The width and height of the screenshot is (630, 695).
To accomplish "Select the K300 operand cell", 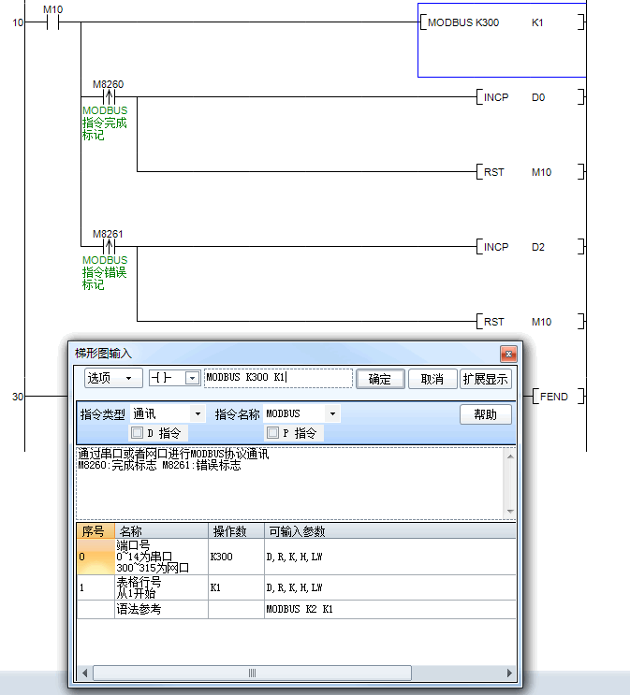I will click(x=236, y=557).
